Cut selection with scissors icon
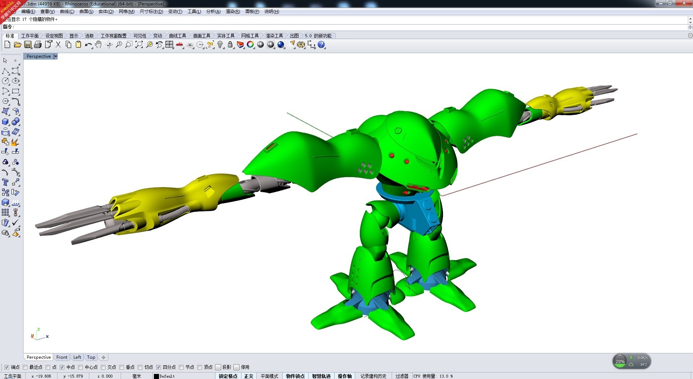Screen dimensions: 693x379 [x=58, y=45]
